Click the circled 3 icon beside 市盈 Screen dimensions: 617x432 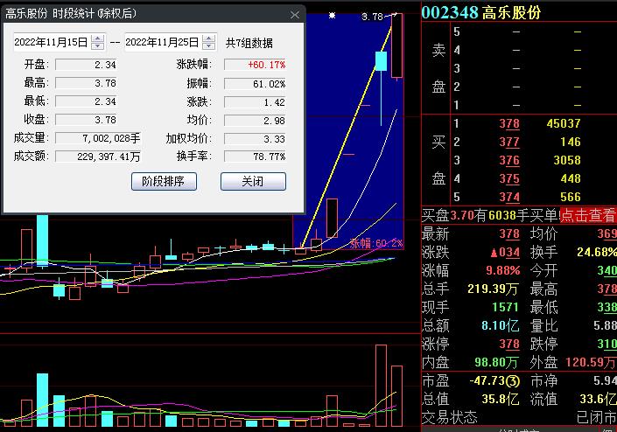513,381
